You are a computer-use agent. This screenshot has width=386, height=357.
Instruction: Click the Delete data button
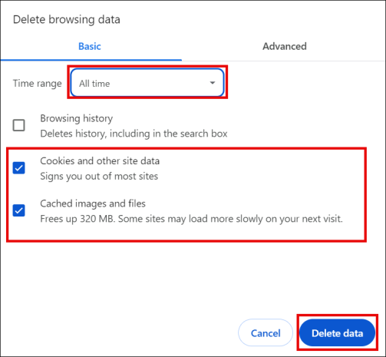[337, 332]
